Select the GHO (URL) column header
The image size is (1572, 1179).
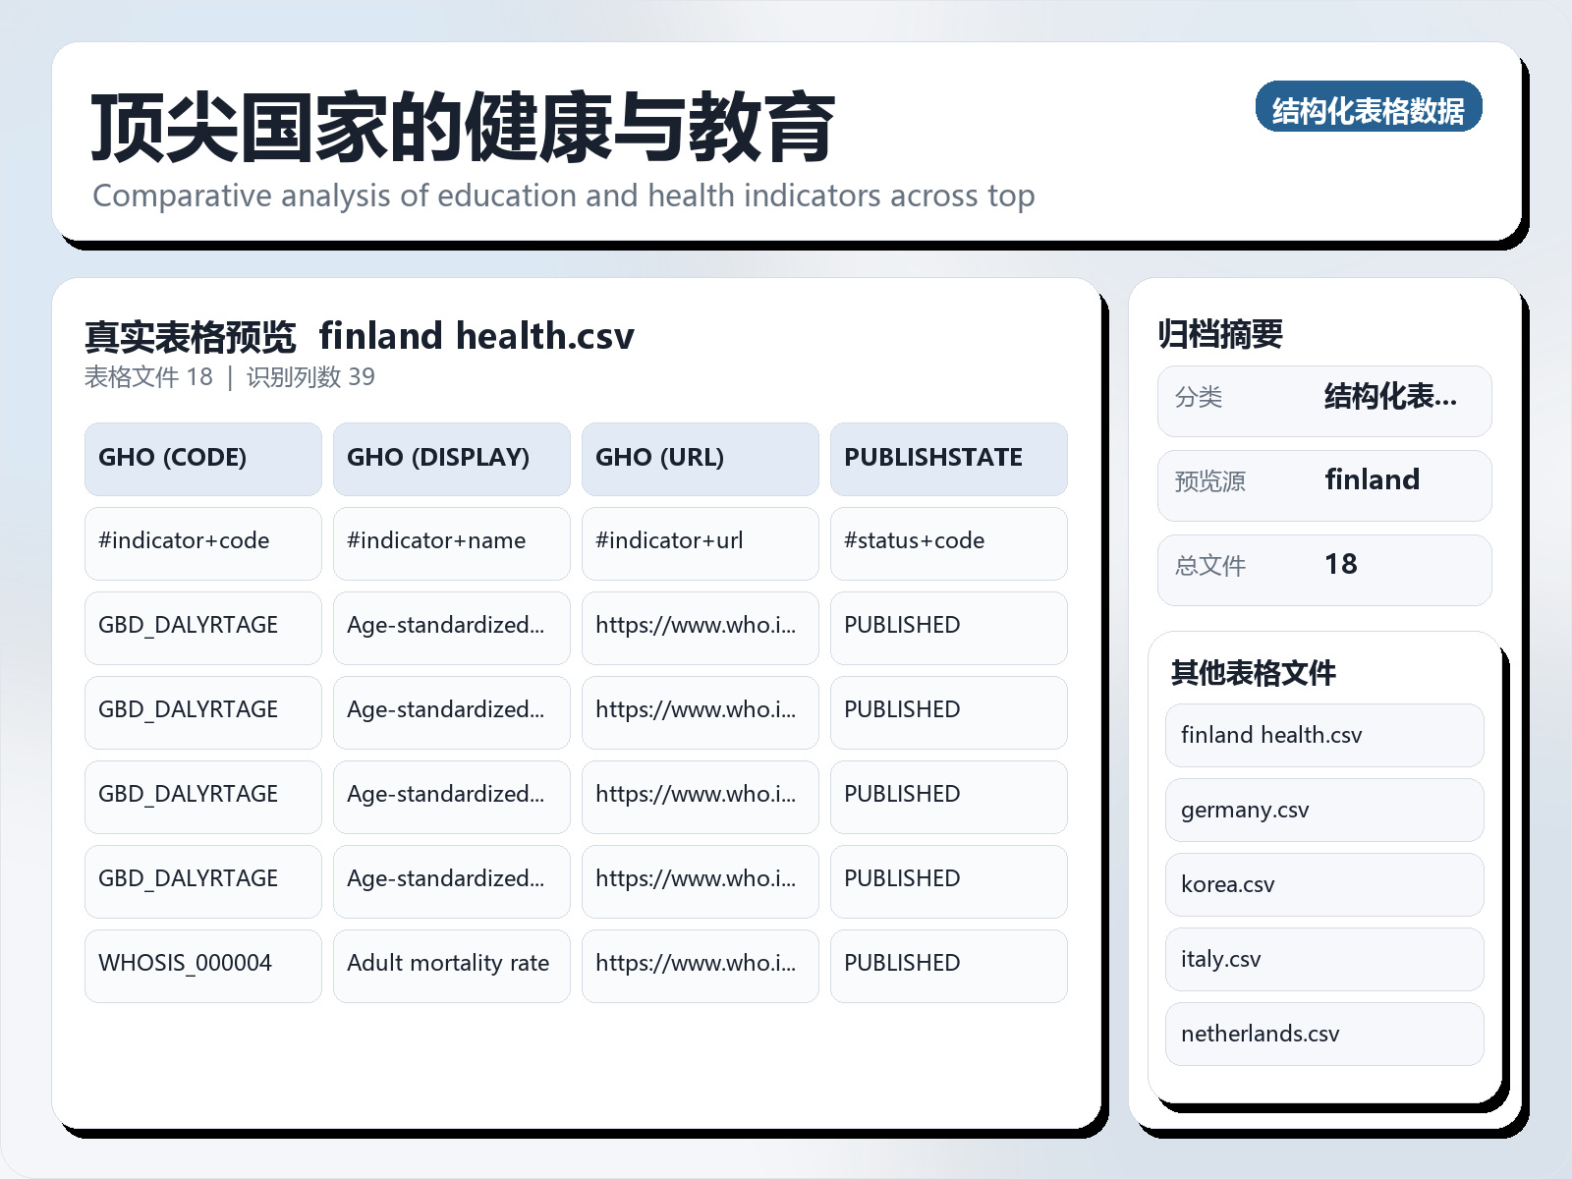tap(700, 458)
